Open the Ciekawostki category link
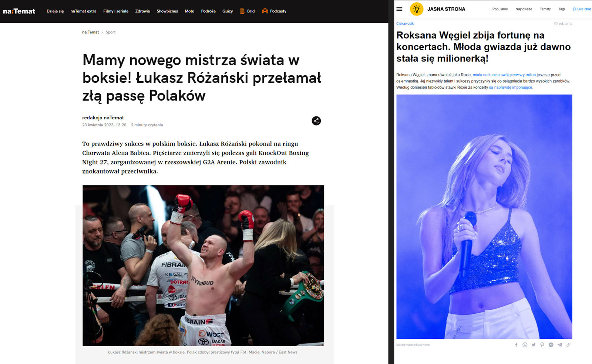The height and width of the screenshot is (364, 592). [405, 24]
